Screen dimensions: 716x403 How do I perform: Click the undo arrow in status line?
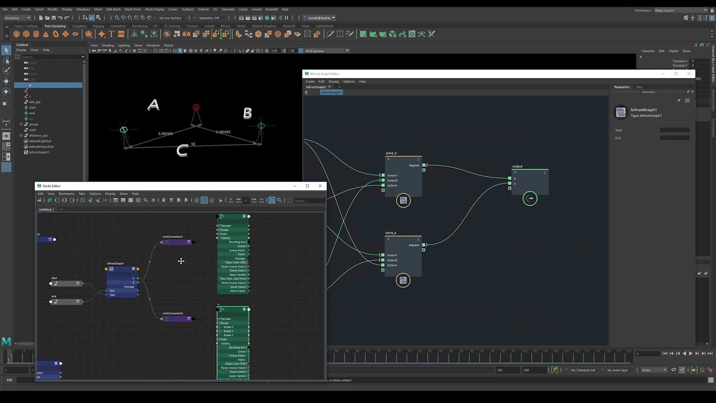(60, 18)
